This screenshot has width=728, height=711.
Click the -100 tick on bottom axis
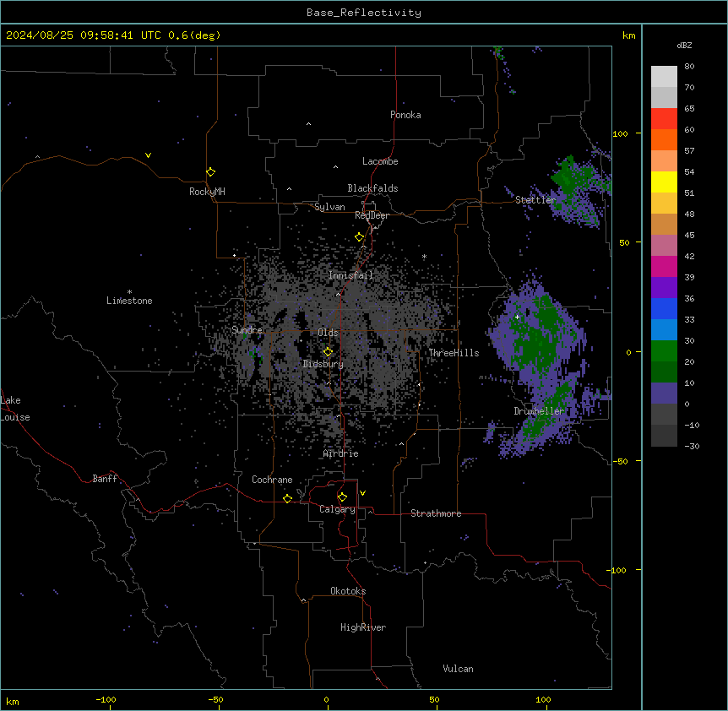point(106,700)
